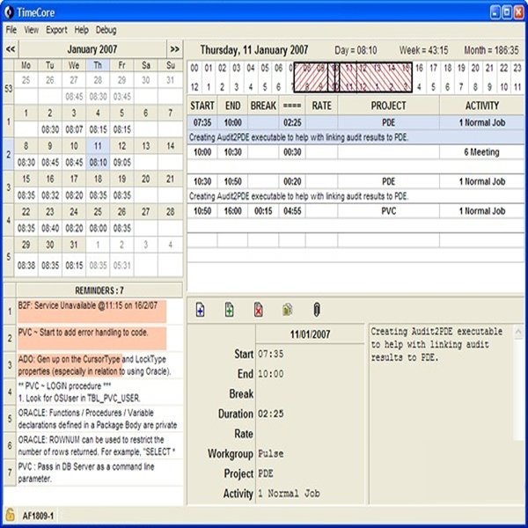
Task: Select calendar day 18 in January
Action: 98,179
